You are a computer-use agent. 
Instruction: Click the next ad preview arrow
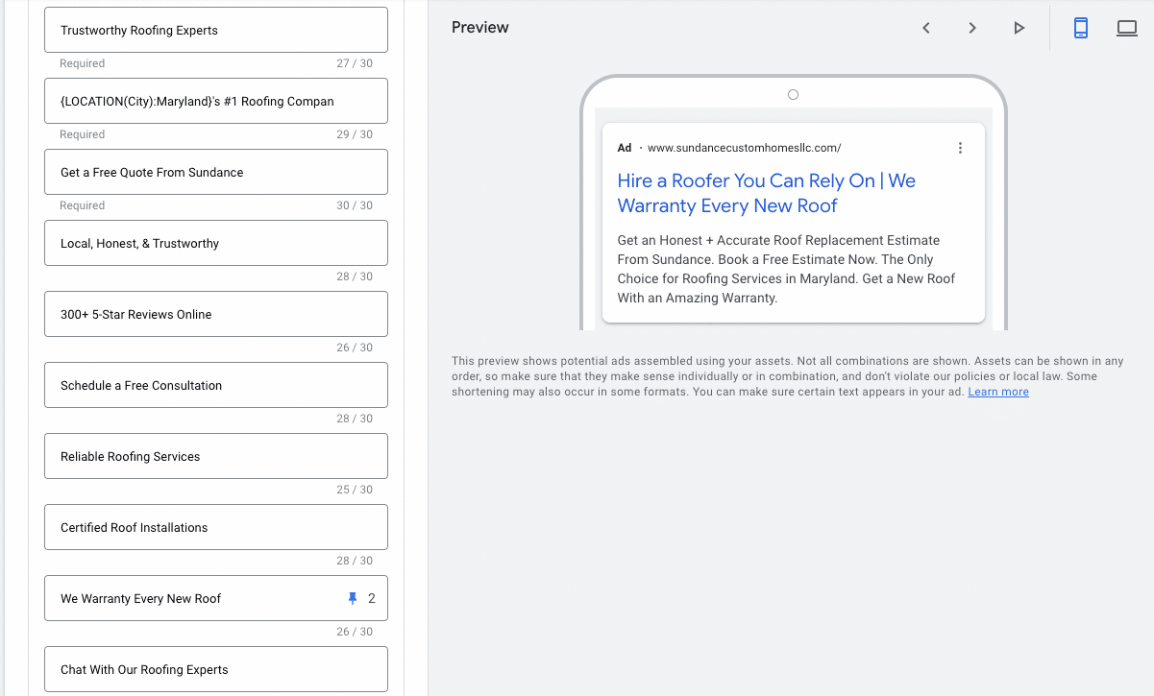(x=972, y=28)
